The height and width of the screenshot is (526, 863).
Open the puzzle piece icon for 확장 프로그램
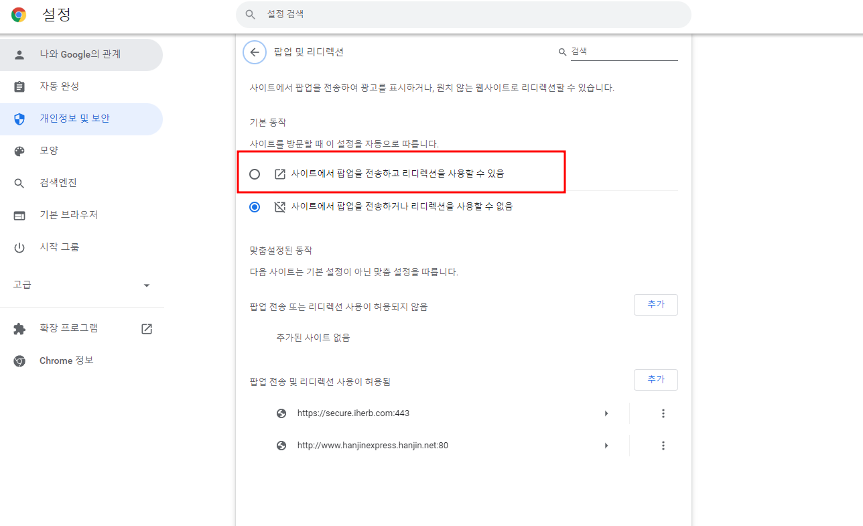(19, 328)
